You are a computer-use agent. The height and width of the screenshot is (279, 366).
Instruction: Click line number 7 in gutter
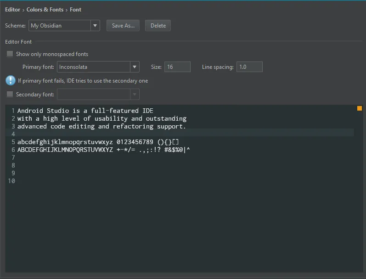(x=13, y=157)
